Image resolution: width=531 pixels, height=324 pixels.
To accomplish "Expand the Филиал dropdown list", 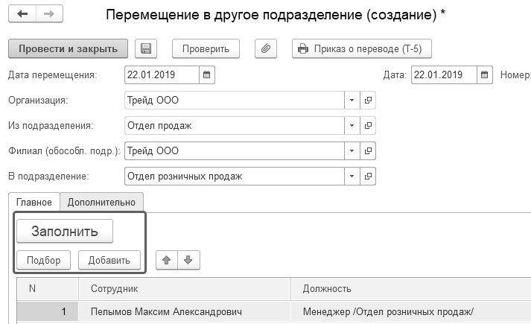I will [x=352, y=151].
